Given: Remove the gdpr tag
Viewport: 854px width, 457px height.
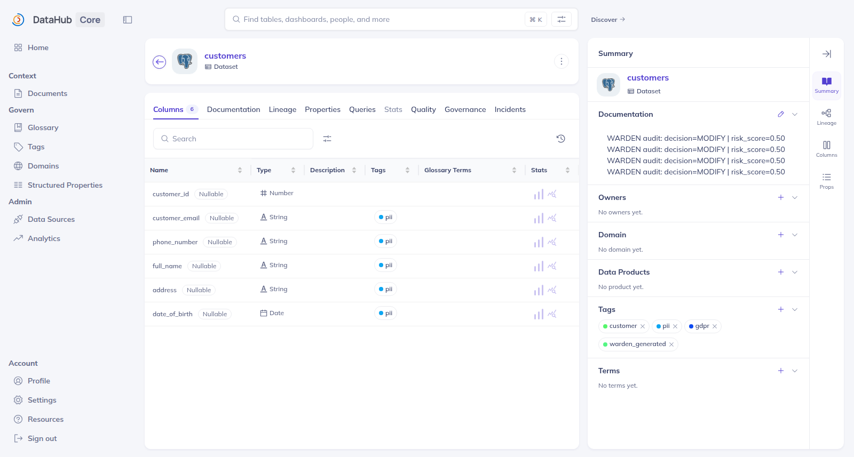Looking at the screenshot, I should [x=715, y=326].
